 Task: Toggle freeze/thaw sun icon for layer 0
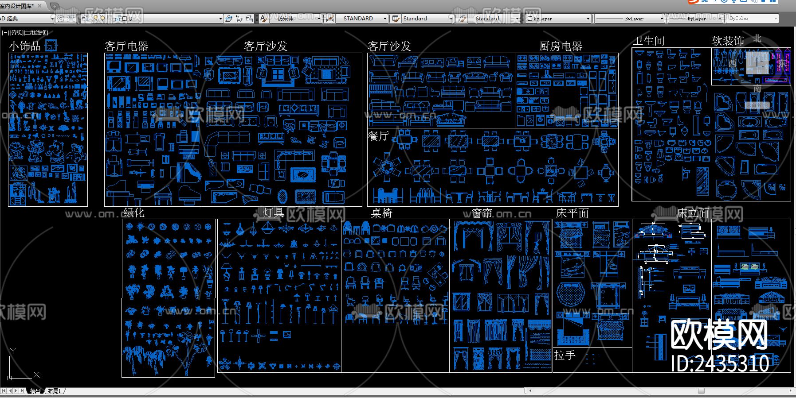[x=103, y=19]
